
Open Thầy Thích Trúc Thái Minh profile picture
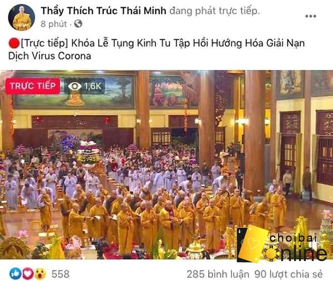coord(22,17)
